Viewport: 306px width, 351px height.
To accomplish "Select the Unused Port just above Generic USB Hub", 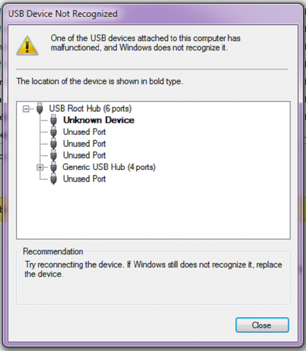I will pos(85,155).
